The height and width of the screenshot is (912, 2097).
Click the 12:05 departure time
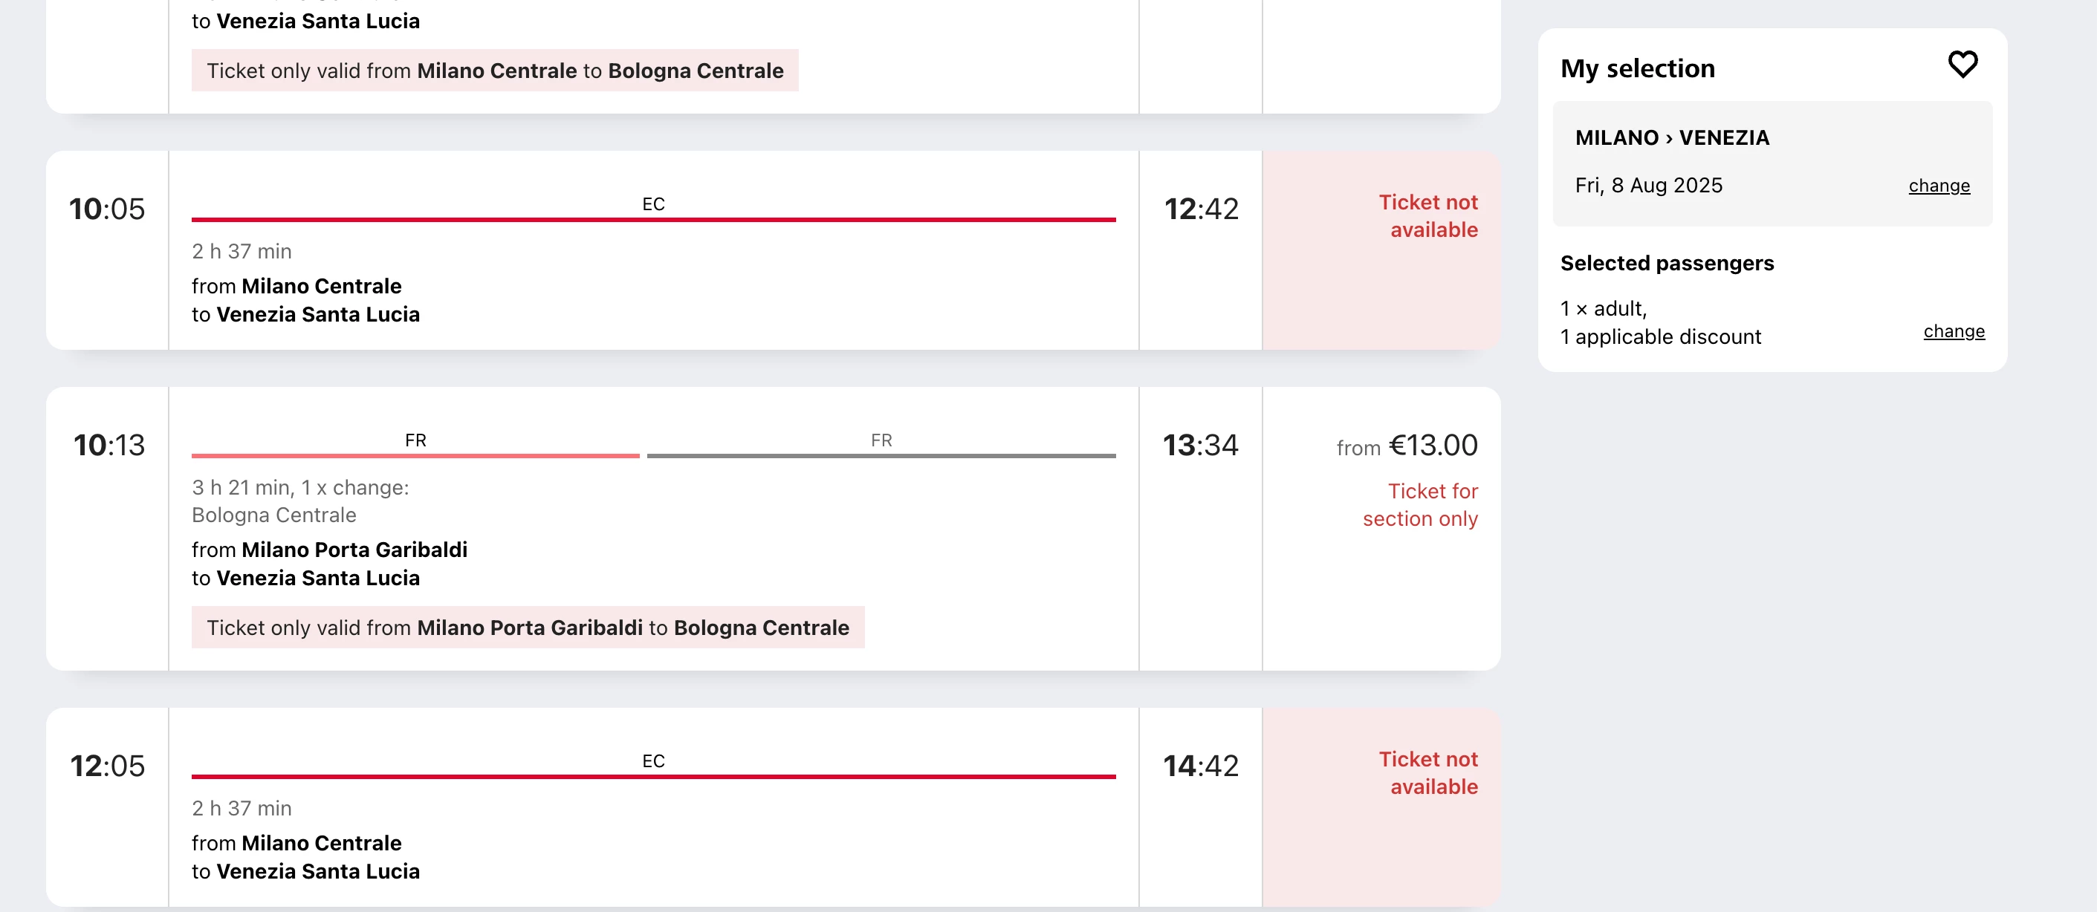(x=108, y=766)
